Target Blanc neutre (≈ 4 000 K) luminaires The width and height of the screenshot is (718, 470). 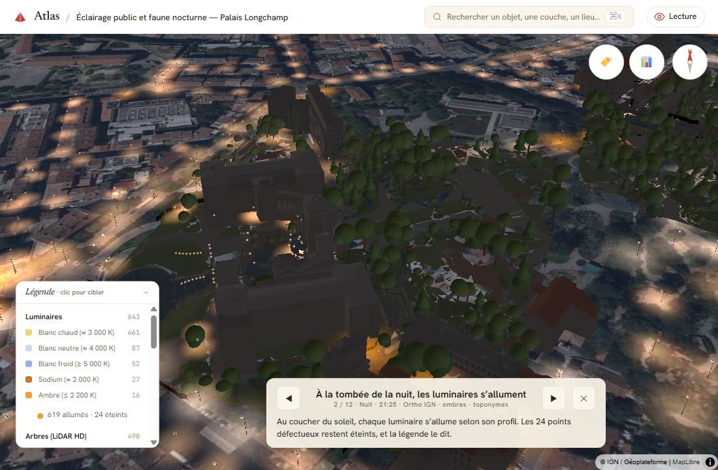(82, 348)
